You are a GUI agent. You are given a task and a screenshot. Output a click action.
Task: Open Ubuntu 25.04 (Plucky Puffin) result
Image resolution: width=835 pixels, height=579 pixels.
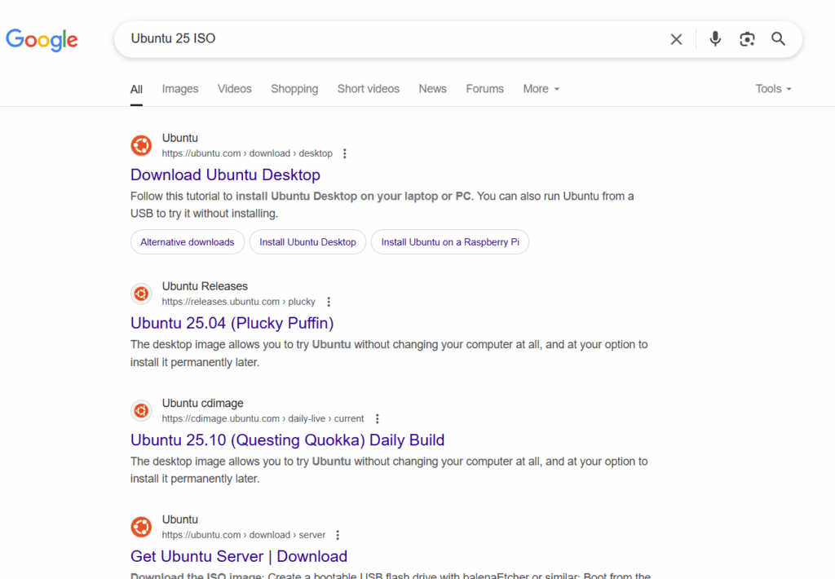[232, 323]
